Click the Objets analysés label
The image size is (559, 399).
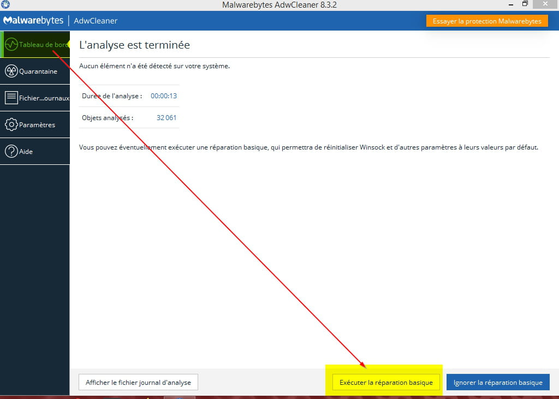point(108,118)
